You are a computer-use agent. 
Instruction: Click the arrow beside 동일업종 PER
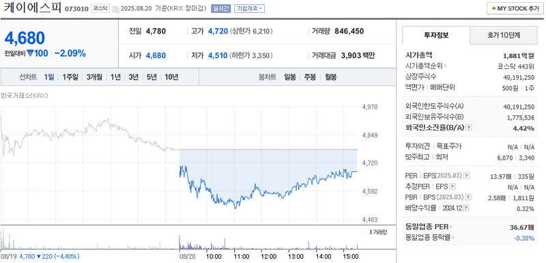point(451,227)
